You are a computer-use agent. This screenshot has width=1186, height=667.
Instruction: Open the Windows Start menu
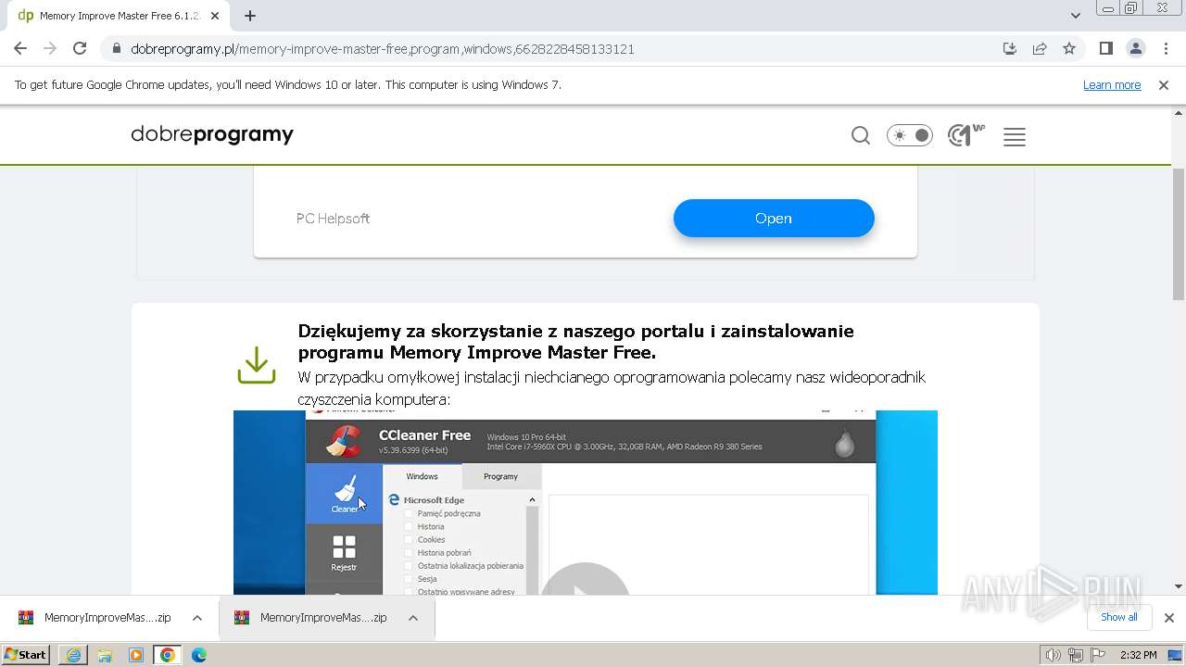[26, 654]
